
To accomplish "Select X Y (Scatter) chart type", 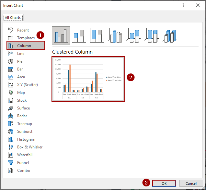I will [x=27, y=85].
